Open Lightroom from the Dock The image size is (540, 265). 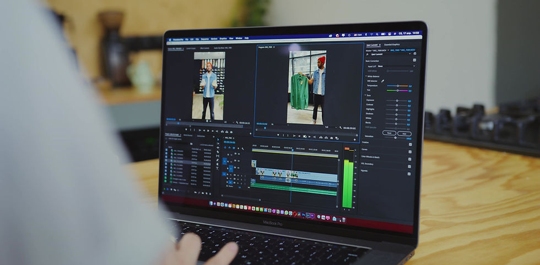pyautogui.click(x=308, y=215)
